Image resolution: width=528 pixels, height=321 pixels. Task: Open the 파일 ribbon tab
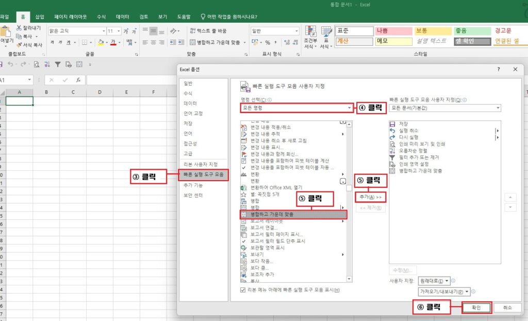4,17
